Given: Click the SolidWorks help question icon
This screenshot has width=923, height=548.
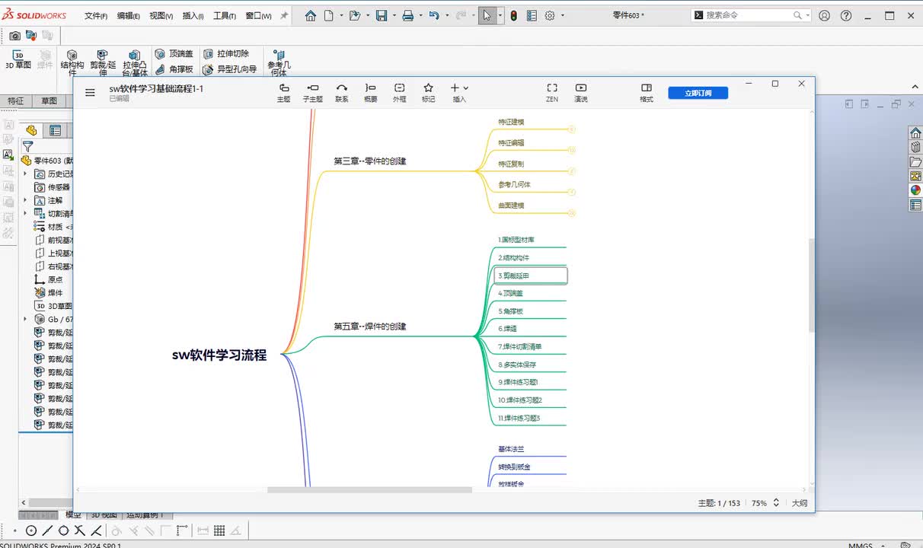Looking at the screenshot, I should coord(846,15).
